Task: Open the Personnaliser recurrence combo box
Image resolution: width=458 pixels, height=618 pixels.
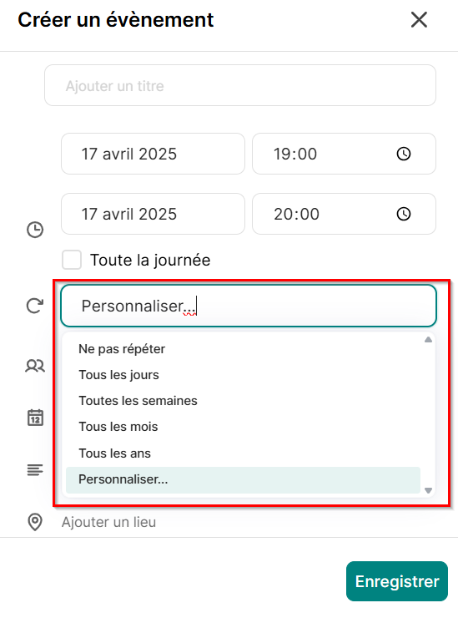Action: click(249, 306)
